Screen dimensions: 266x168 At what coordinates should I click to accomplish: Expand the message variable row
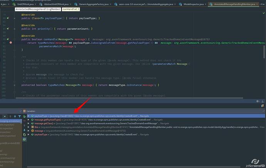click(29, 131)
